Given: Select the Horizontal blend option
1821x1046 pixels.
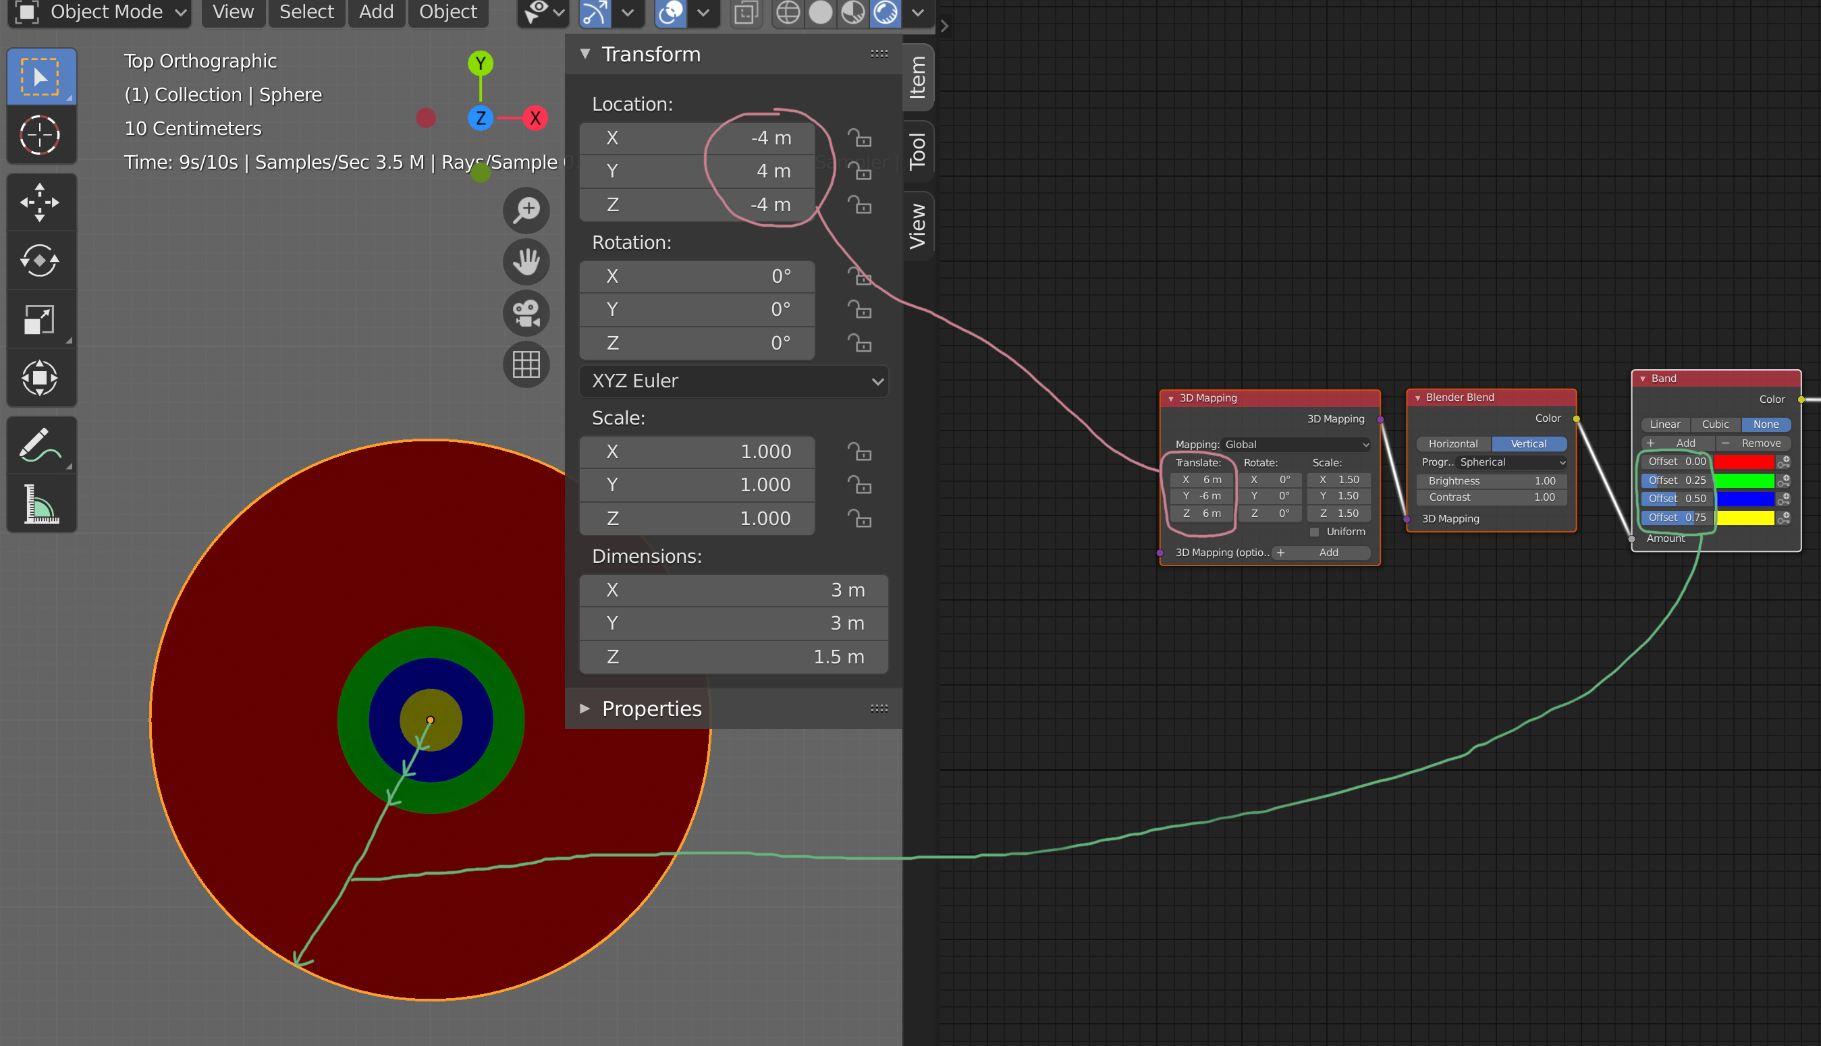Looking at the screenshot, I should click(1452, 444).
